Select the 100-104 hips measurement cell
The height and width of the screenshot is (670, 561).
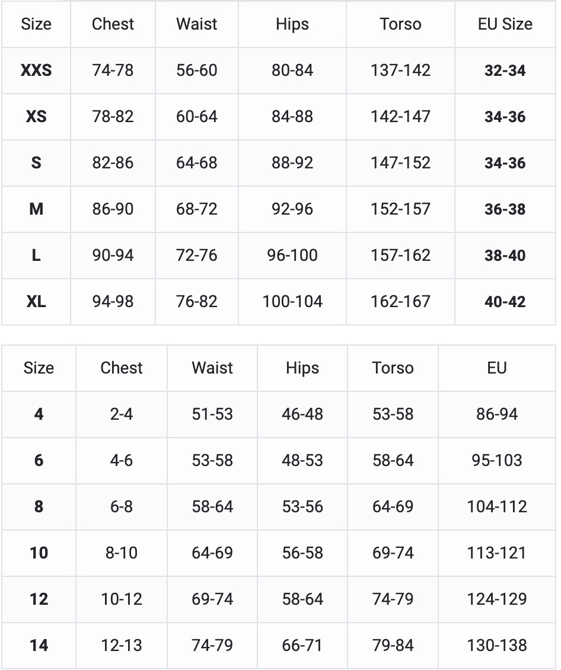tap(292, 302)
